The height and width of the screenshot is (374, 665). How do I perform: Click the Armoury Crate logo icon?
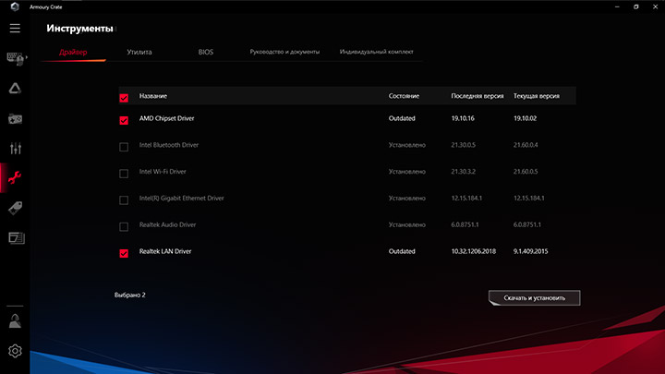point(15,6)
